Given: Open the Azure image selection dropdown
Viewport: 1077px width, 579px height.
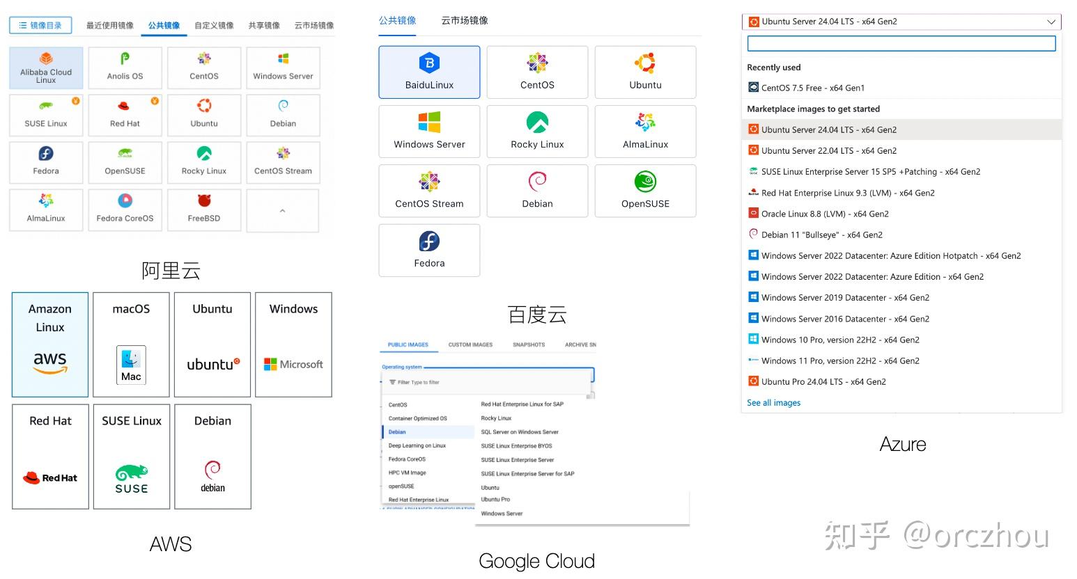Looking at the screenshot, I should coord(1052,22).
